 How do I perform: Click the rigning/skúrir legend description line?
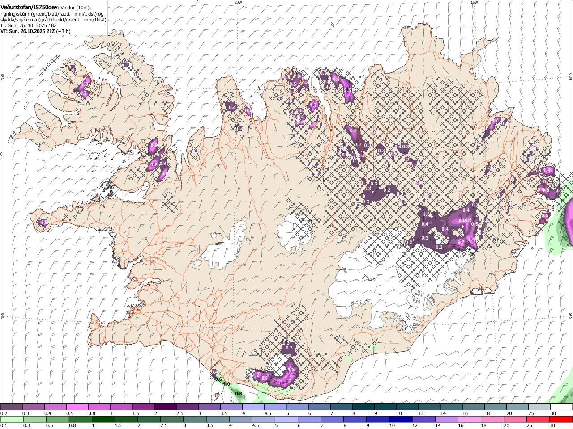52,14
